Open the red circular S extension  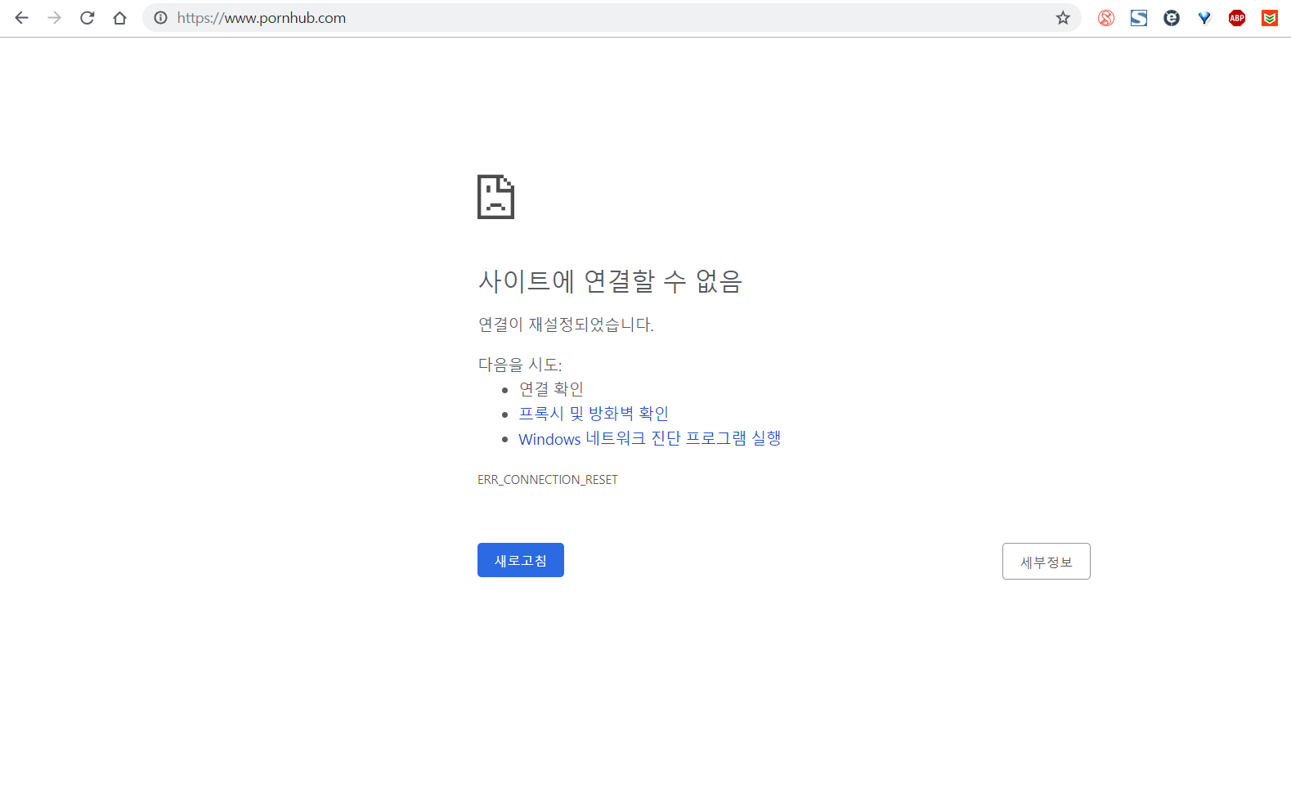click(1106, 18)
